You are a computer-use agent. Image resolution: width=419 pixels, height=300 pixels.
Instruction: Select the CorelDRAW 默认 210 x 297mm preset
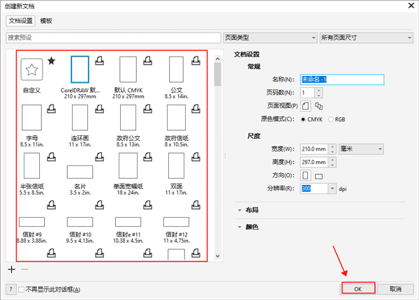tap(80, 69)
